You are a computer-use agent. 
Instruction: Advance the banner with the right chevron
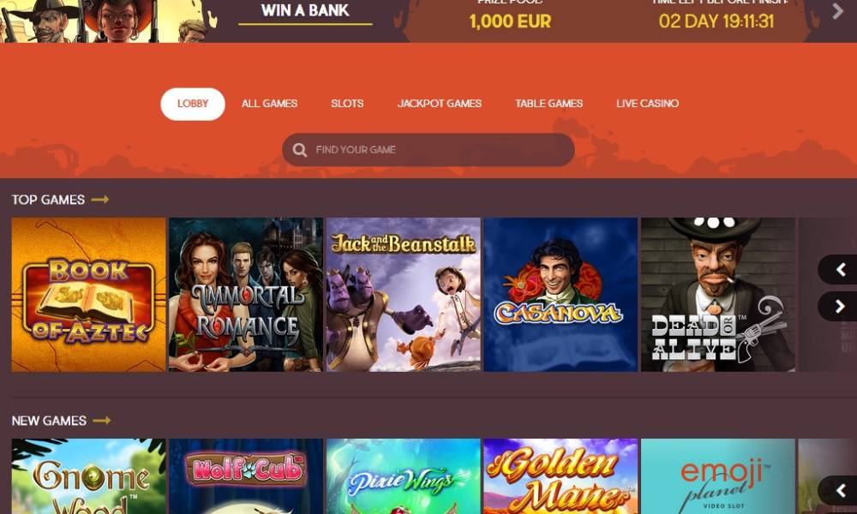pyautogui.click(x=837, y=11)
